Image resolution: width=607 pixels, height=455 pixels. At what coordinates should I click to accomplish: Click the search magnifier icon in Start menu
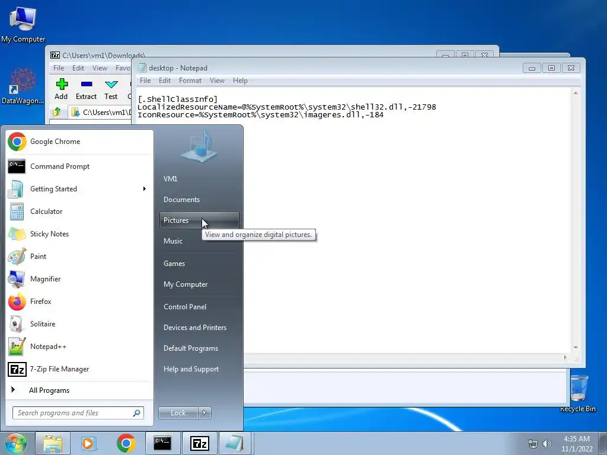[136, 413]
